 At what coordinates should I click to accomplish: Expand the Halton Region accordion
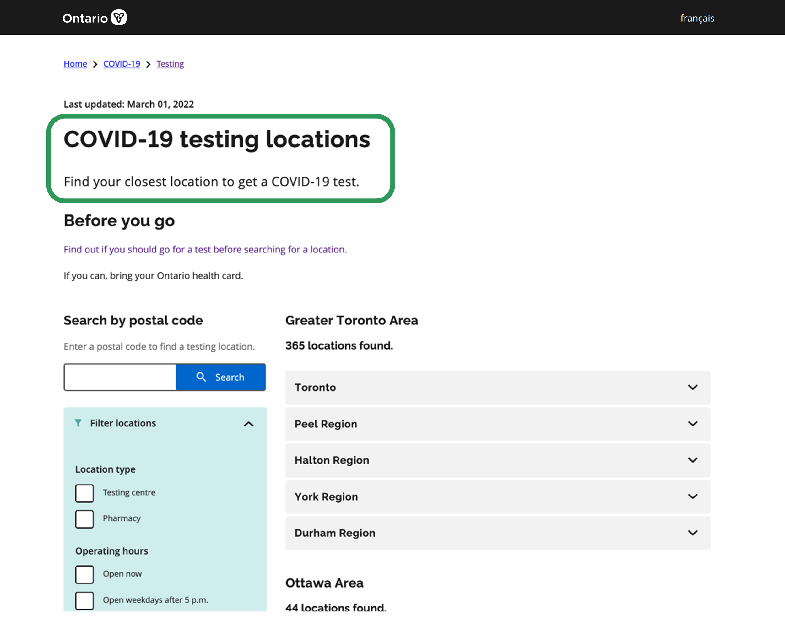[498, 460]
